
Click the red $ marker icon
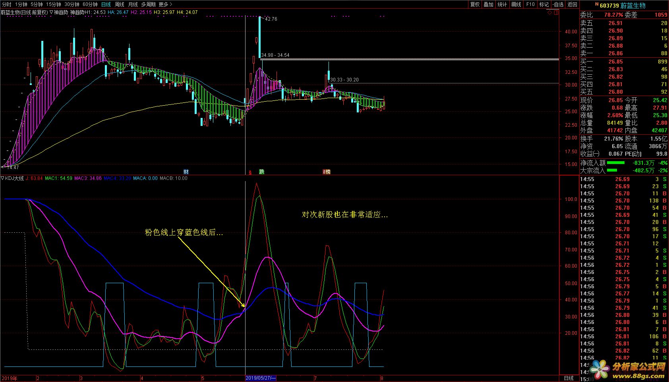[x=250, y=172]
